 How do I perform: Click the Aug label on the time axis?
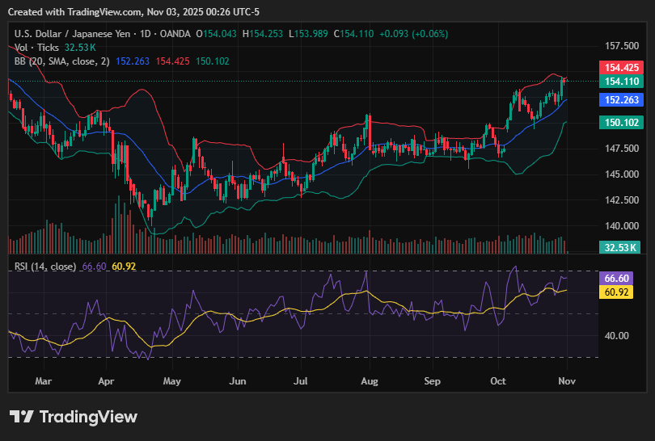370,380
